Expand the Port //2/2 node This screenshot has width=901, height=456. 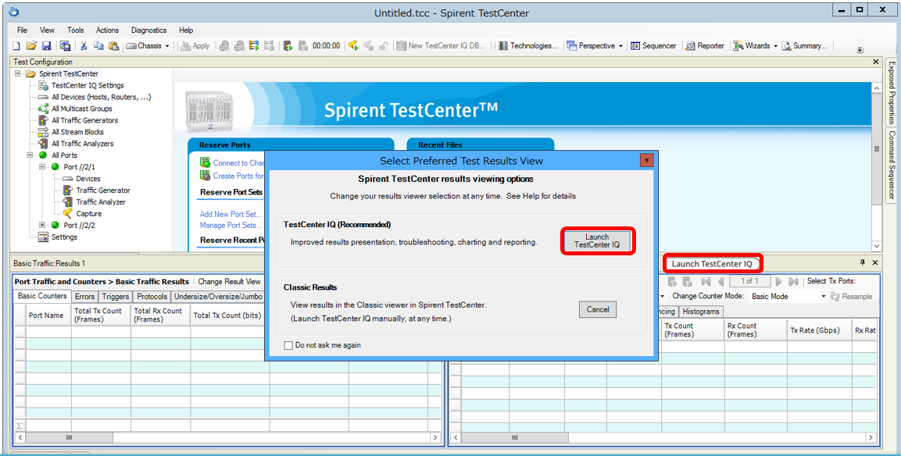[x=42, y=225]
